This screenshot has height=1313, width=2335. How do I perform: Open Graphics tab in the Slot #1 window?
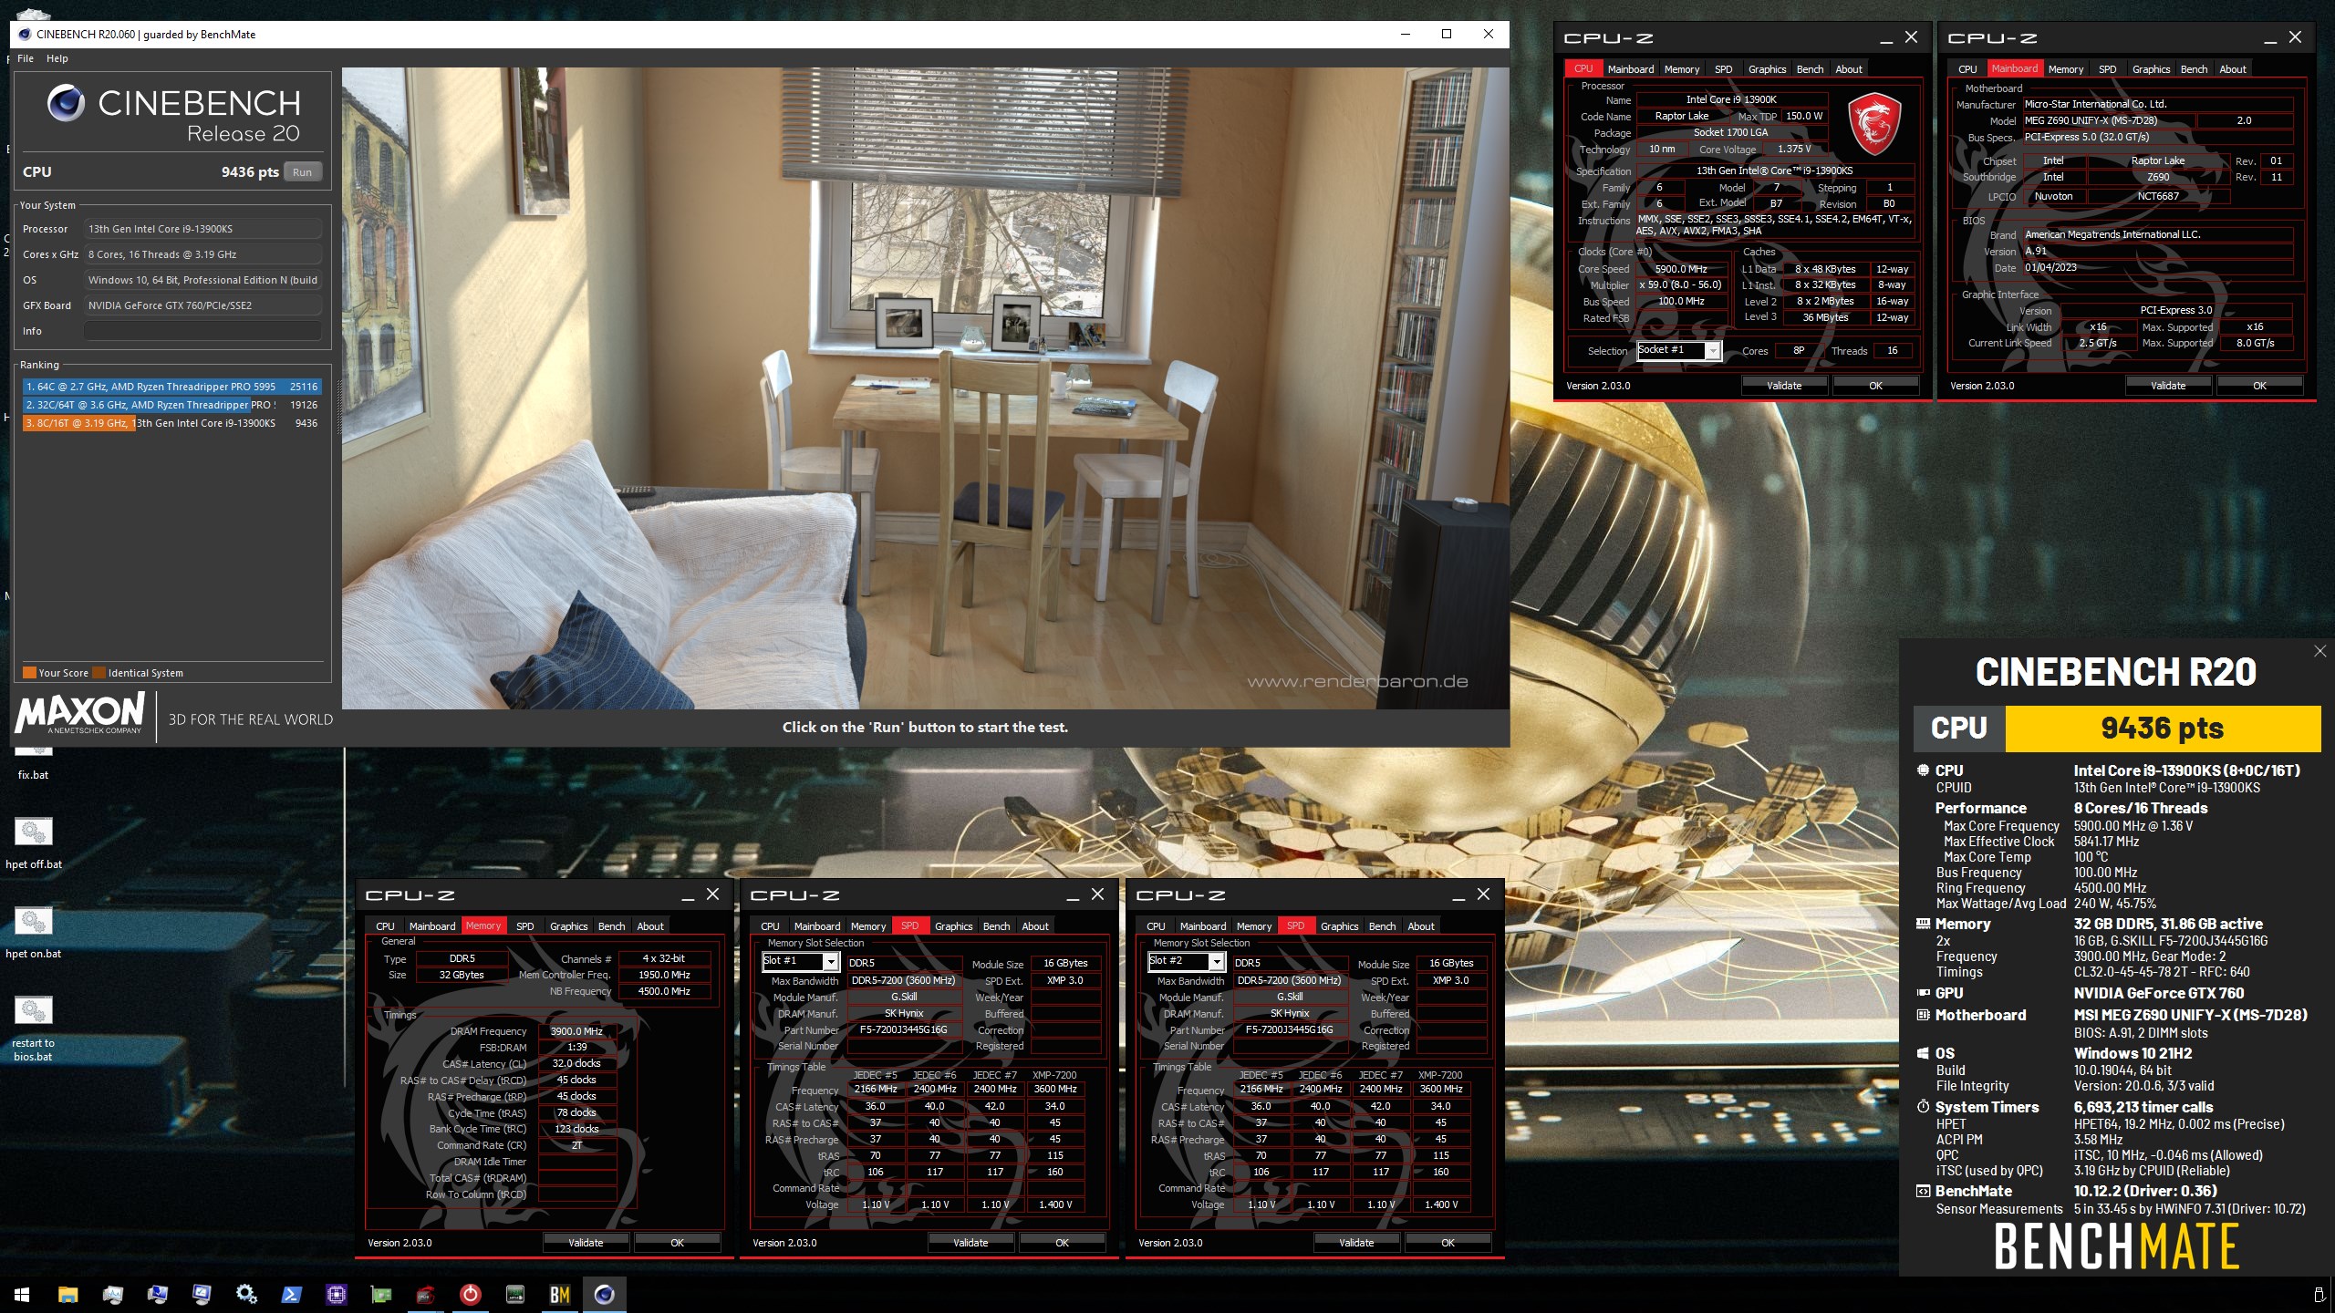pyautogui.click(x=954, y=926)
